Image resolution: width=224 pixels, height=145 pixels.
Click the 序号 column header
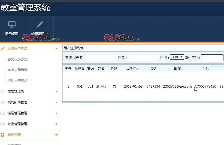click(x=68, y=69)
